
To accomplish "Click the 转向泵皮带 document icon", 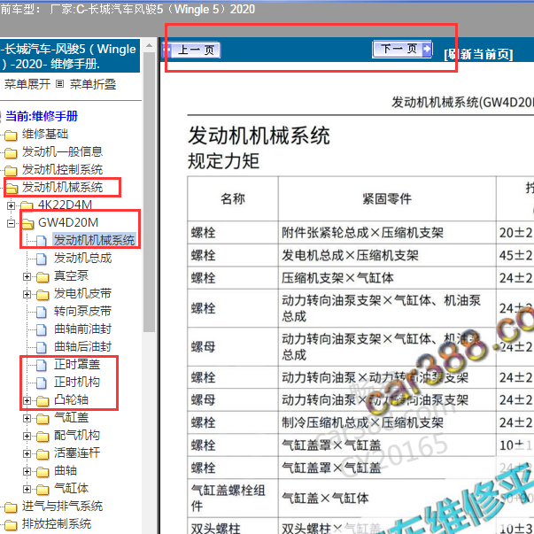I will coord(42,312).
